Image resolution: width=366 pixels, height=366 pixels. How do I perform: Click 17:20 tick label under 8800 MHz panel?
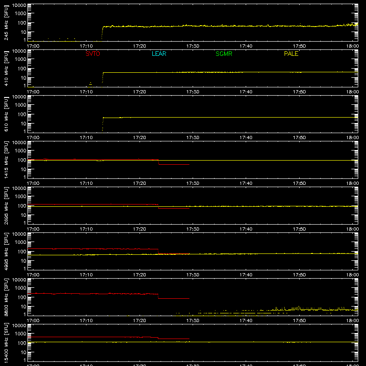point(140,321)
